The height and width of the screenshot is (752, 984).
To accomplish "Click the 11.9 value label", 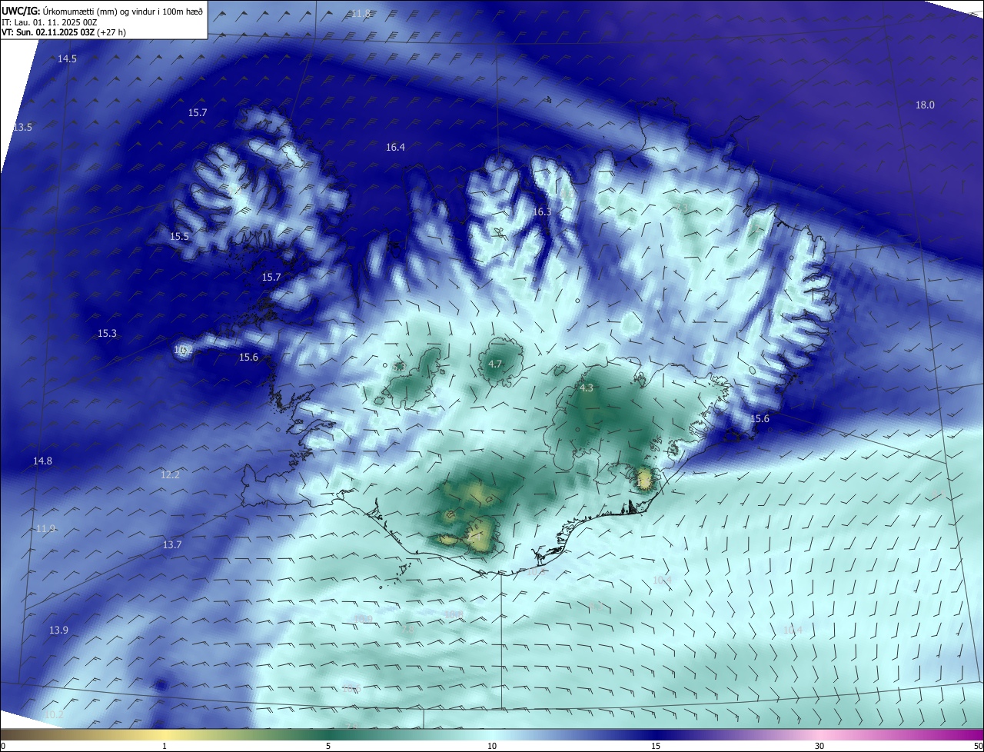I will tap(45, 529).
